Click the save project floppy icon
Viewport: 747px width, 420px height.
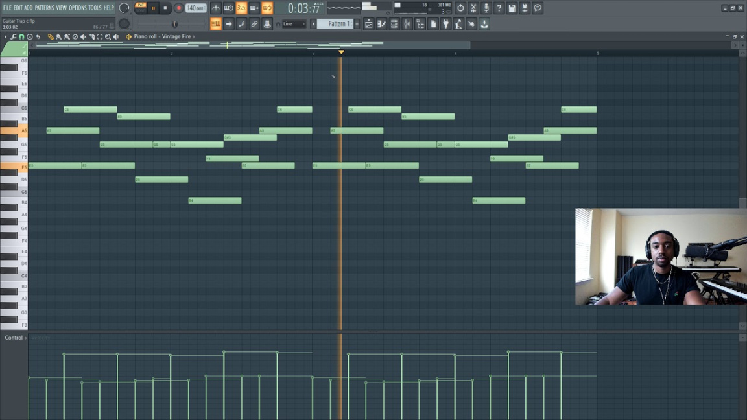512,8
